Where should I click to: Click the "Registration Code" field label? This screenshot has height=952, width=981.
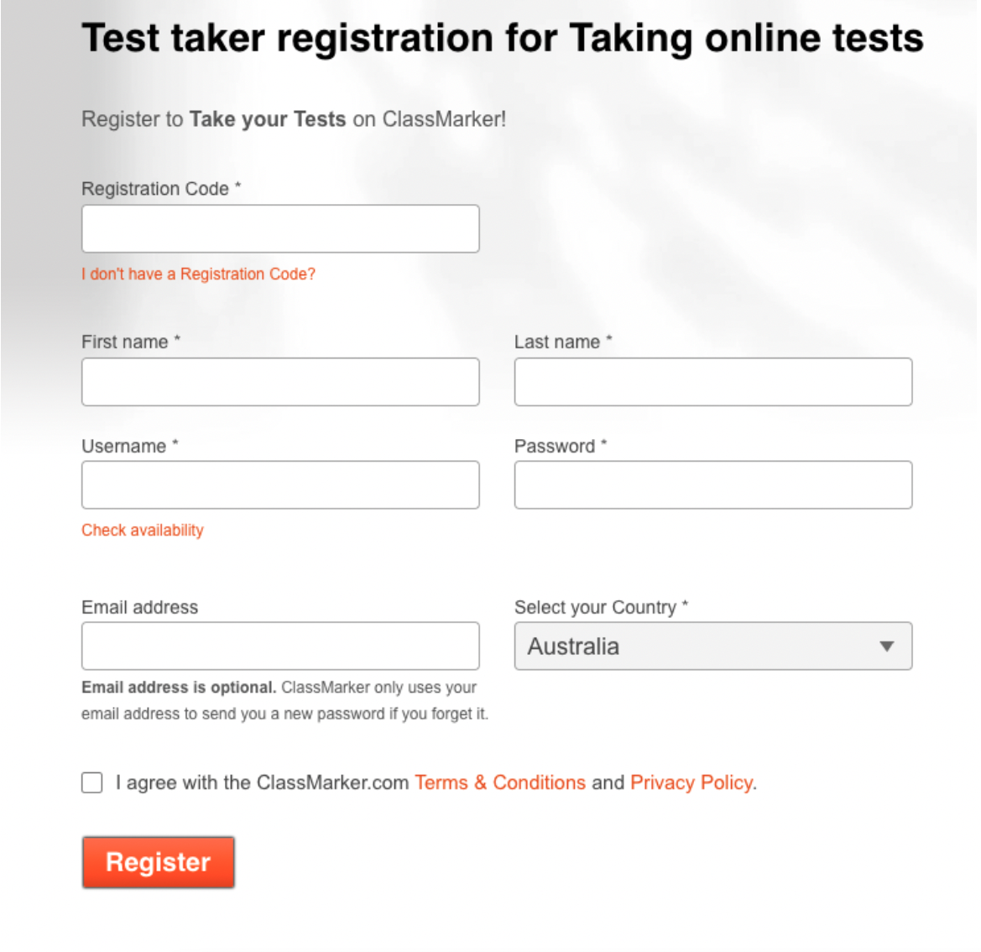coord(155,189)
